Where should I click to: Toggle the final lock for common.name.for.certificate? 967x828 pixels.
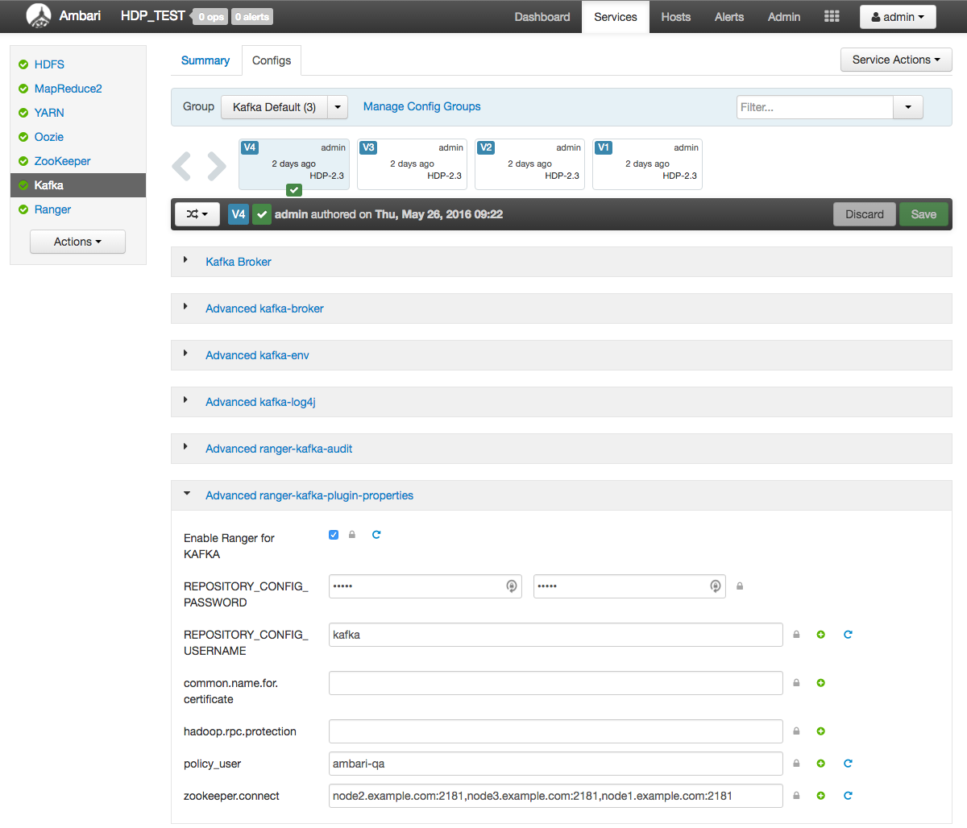coord(796,682)
